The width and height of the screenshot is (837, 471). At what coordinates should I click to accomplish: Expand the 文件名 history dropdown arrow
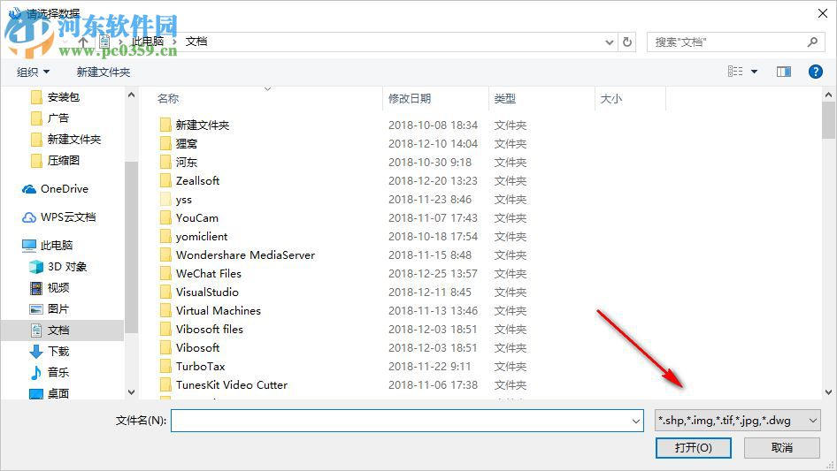(x=636, y=421)
